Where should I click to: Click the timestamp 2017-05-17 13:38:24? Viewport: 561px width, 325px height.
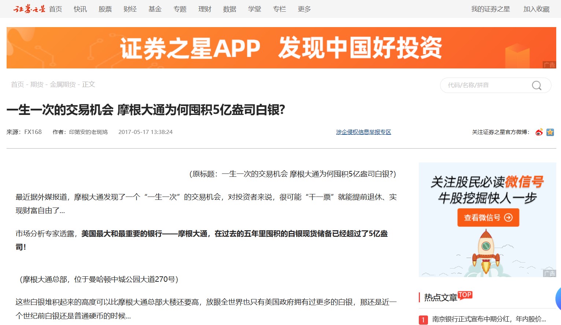pyautogui.click(x=145, y=132)
